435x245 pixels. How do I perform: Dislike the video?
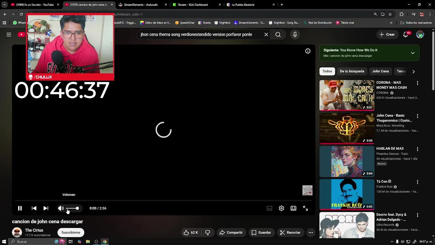[x=208, y=232]
